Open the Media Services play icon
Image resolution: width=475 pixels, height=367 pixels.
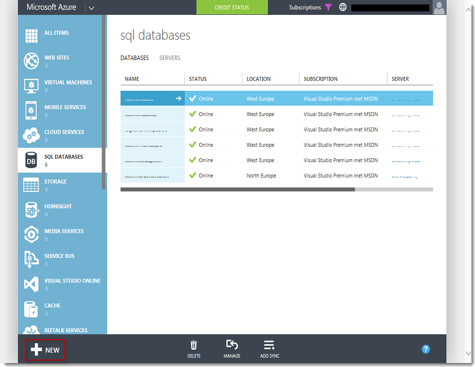[x=32, y=234]
